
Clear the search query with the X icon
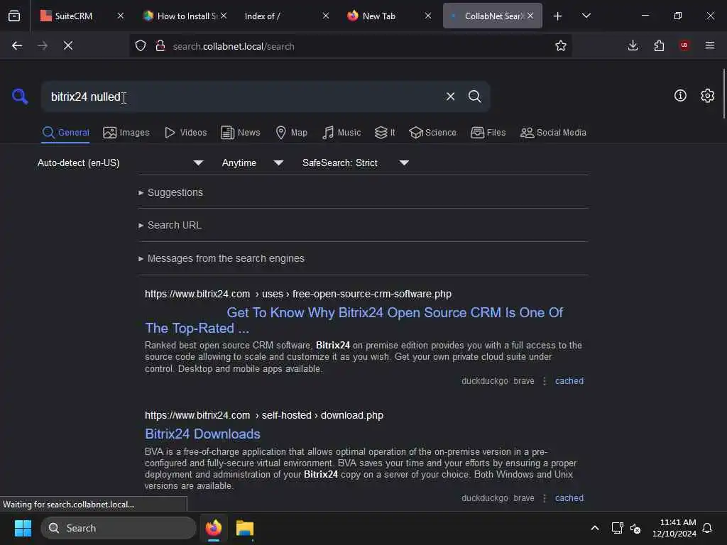(x=450, y=97)
